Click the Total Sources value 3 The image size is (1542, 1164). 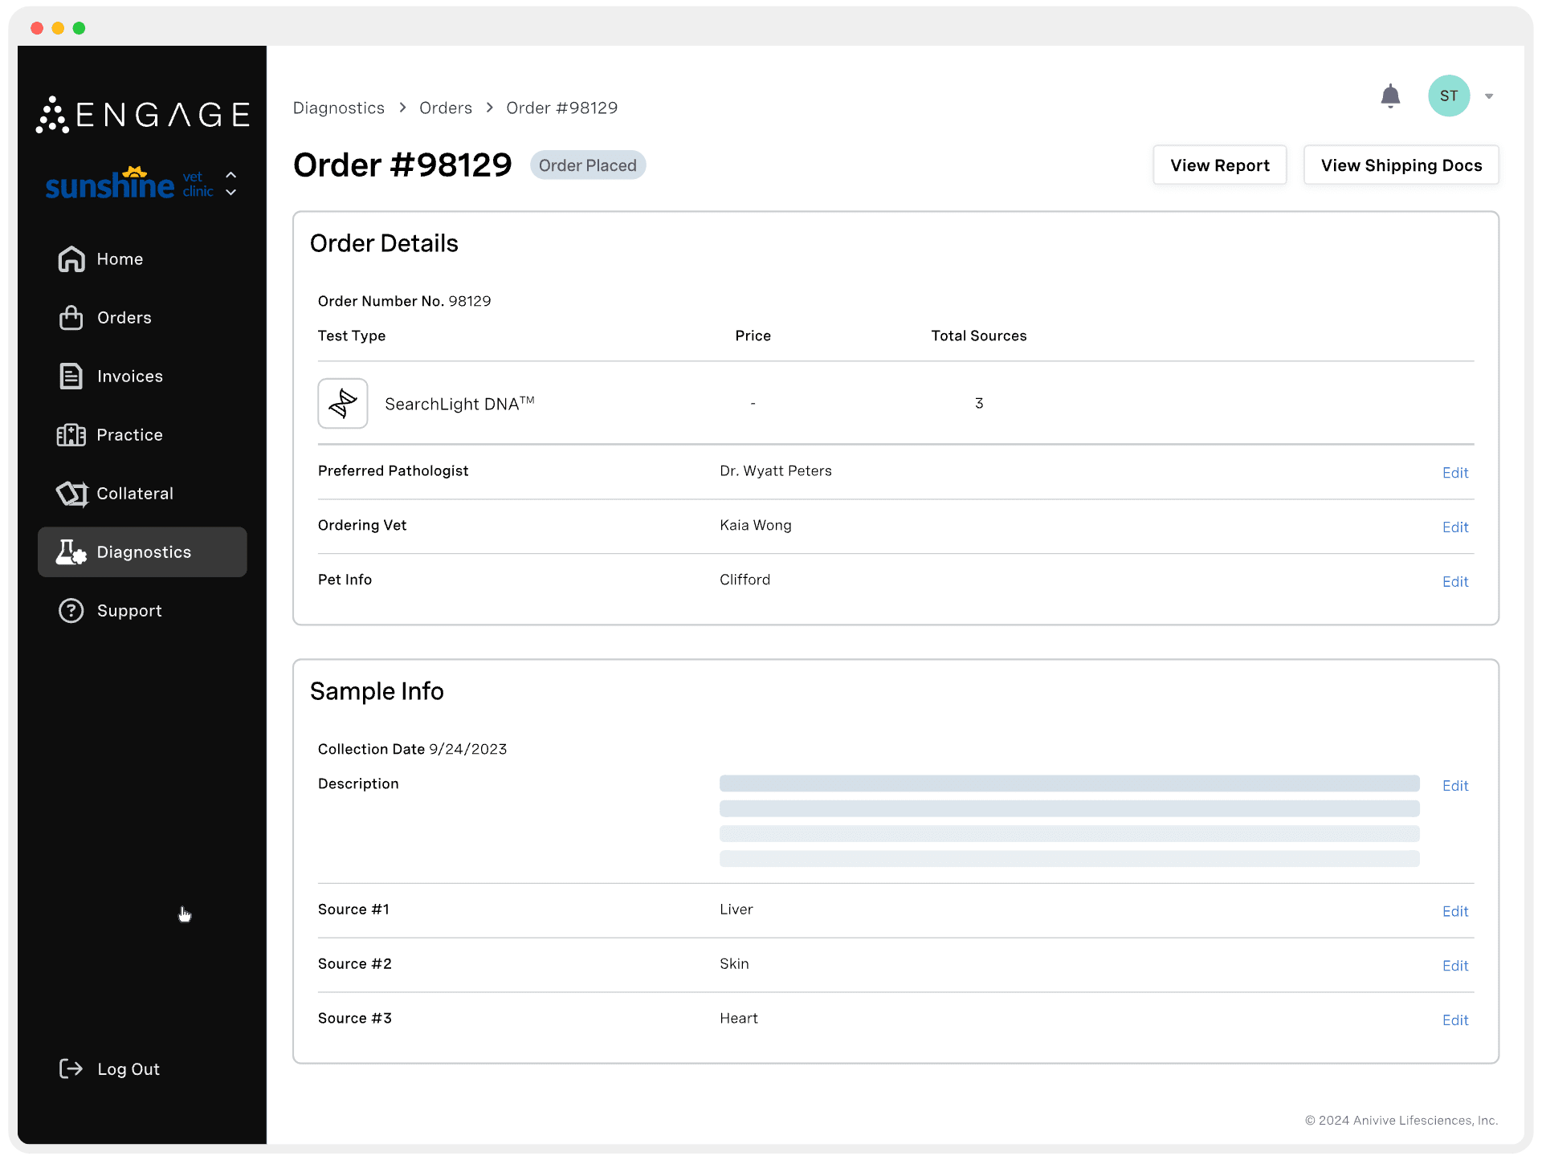979,403
